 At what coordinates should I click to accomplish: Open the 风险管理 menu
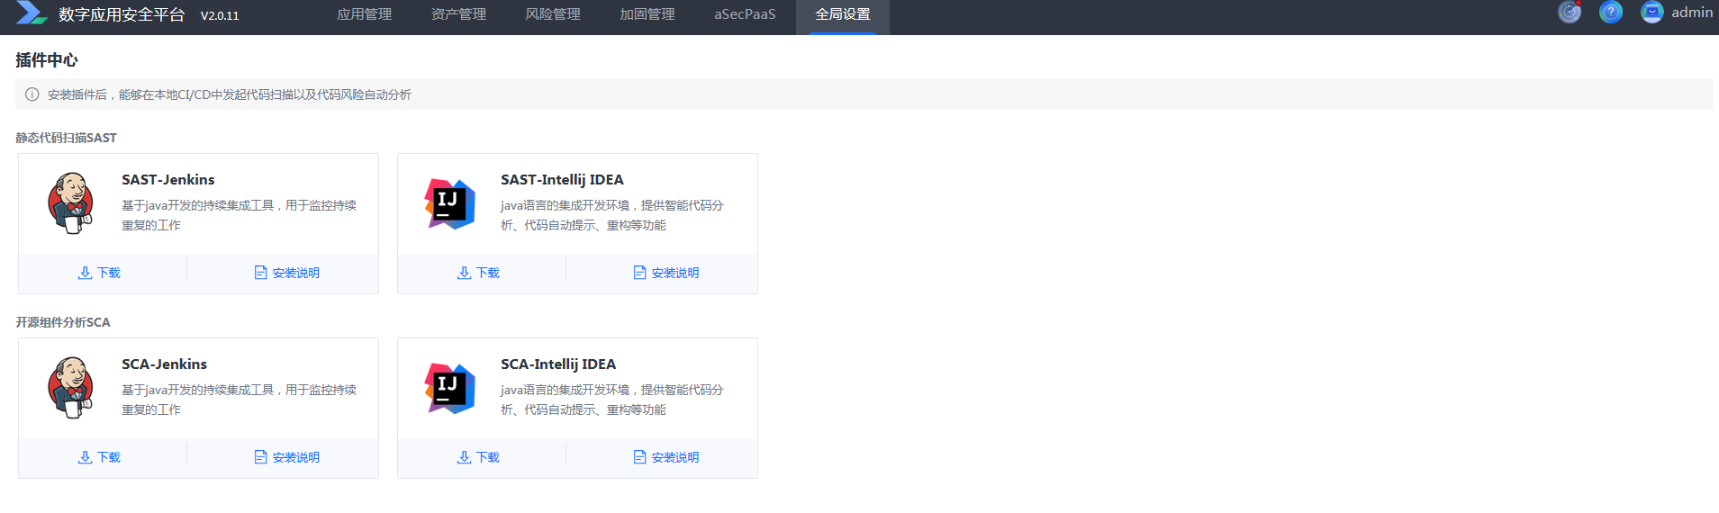click(x=553, y=14)
